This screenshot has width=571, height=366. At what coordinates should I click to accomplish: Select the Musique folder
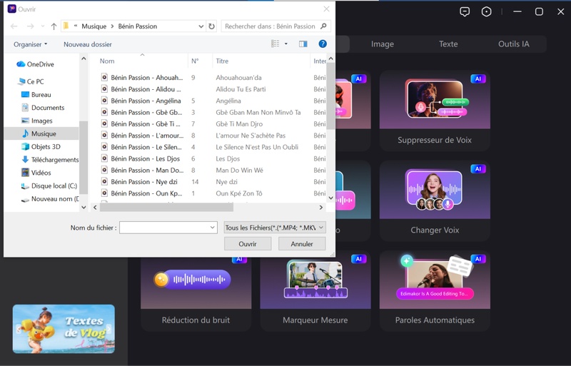pos(41,133)
